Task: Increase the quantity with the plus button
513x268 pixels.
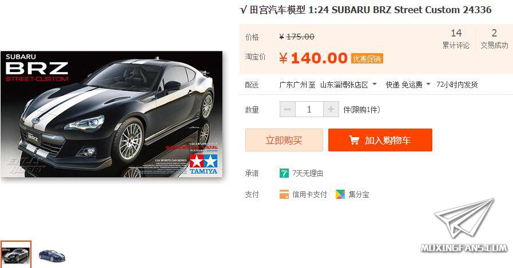Action: (x=331, y=109)
